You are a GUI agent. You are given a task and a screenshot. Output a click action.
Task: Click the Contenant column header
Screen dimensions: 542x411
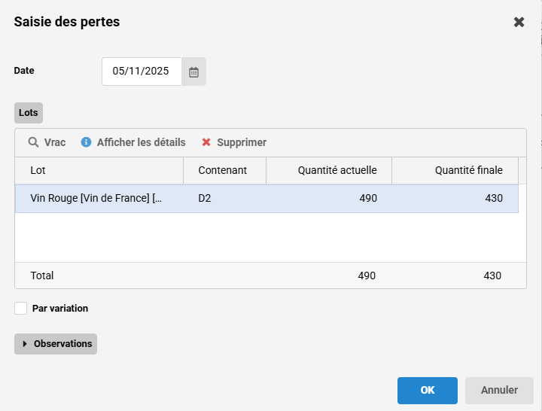tap(224, 170)
